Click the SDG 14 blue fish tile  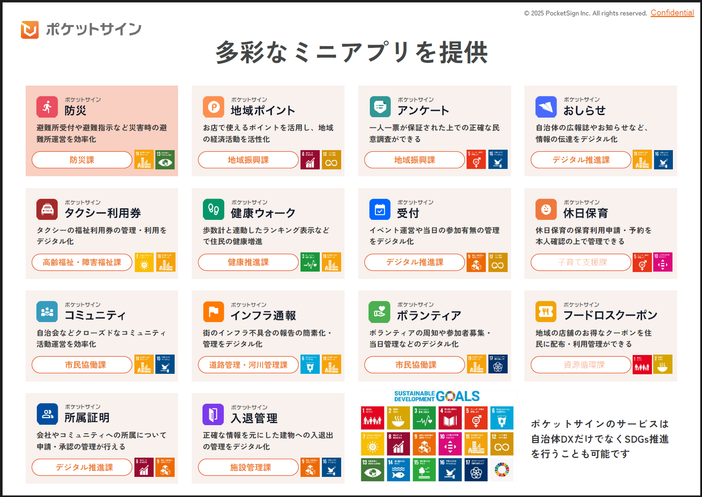398,470
